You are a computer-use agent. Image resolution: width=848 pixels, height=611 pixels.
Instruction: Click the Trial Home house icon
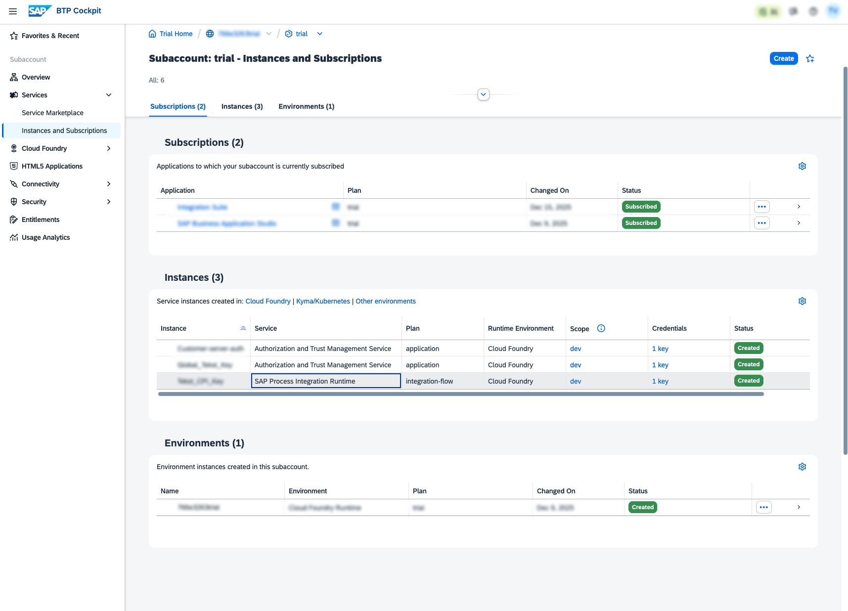click(152, 34)
